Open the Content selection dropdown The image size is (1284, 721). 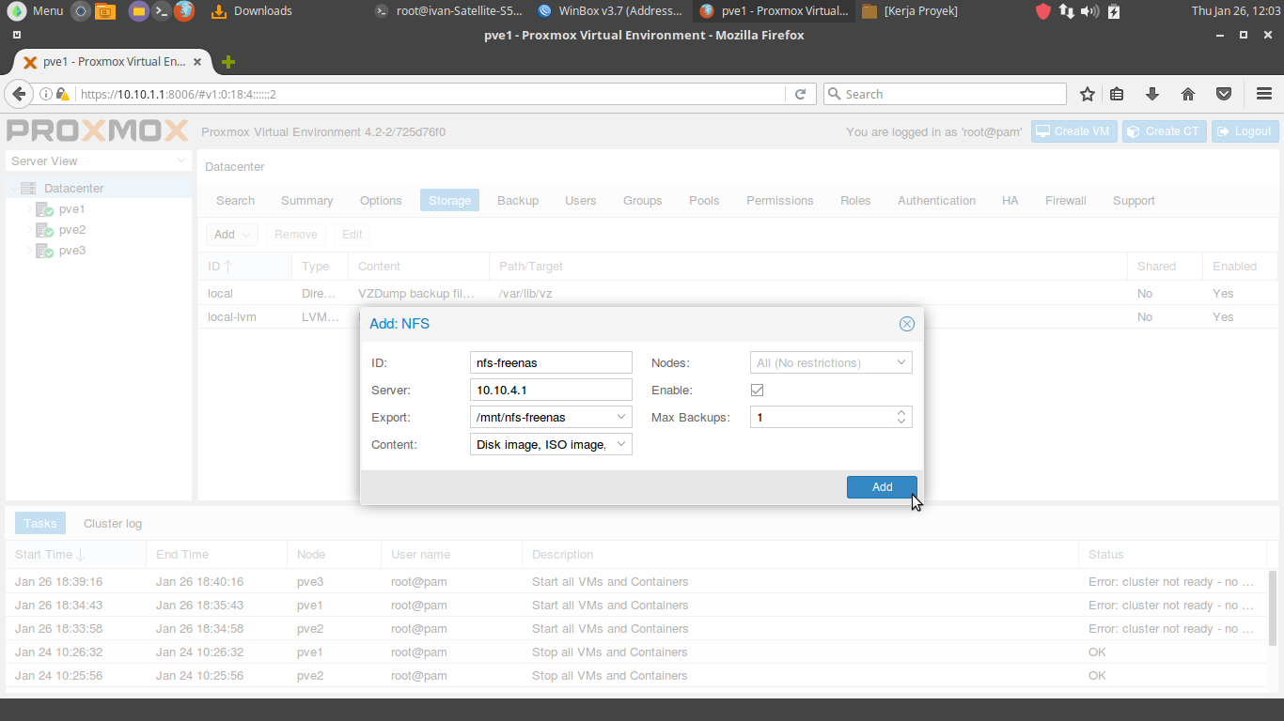tap(621, 444)
